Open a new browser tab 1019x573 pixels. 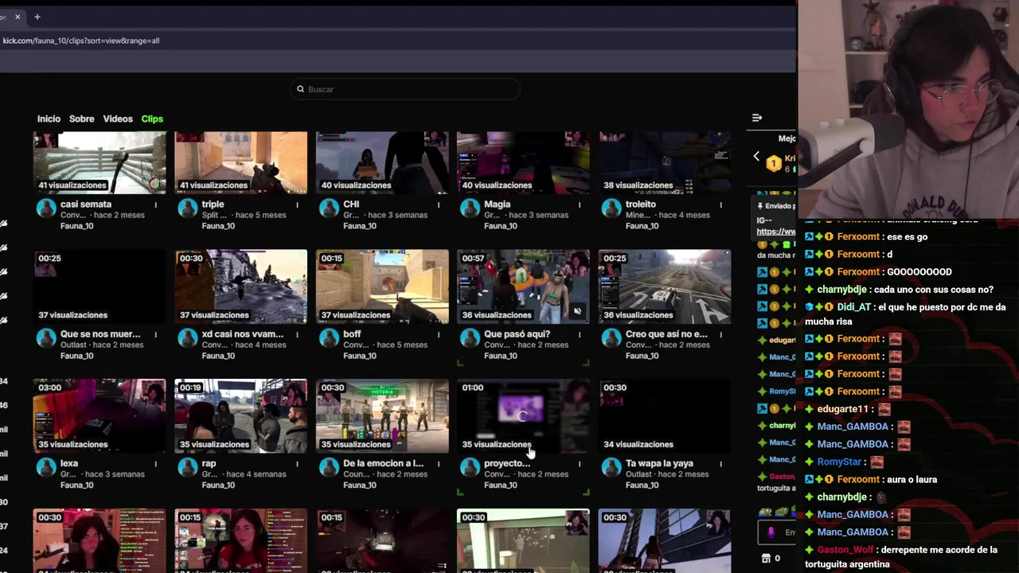coord(37,16)
